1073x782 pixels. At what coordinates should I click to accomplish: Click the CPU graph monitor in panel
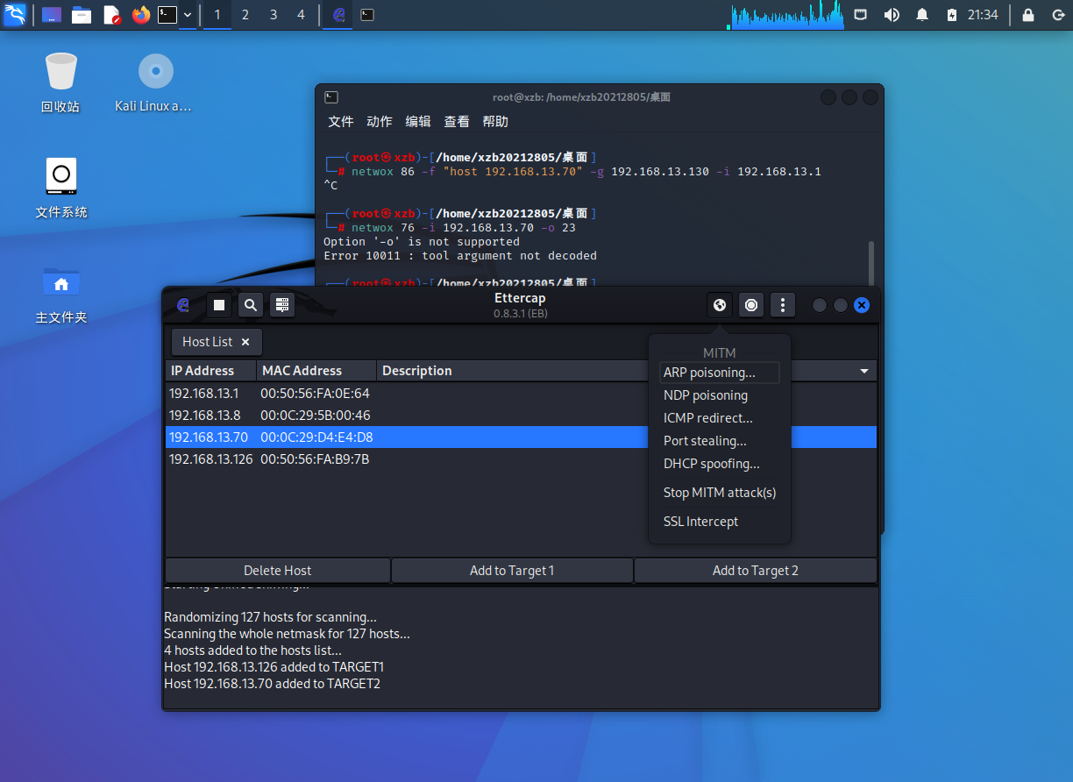pos(785,15)
